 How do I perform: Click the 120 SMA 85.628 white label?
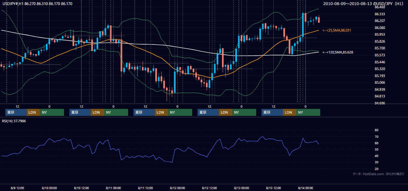coord(338,52)
